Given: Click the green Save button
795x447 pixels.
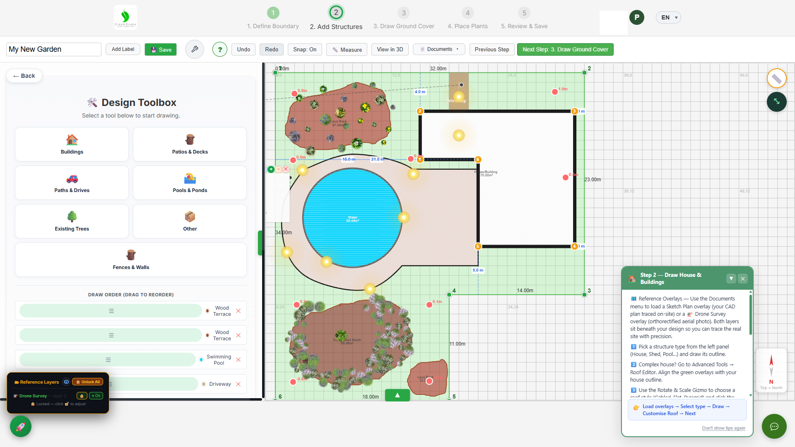Looking at the screenshot, I should coord(161,49).
